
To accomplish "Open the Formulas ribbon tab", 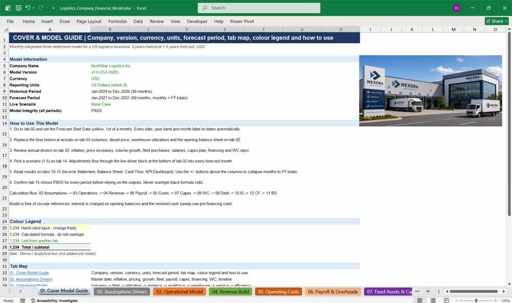I will pyautogui.click(x=118, y=21).
